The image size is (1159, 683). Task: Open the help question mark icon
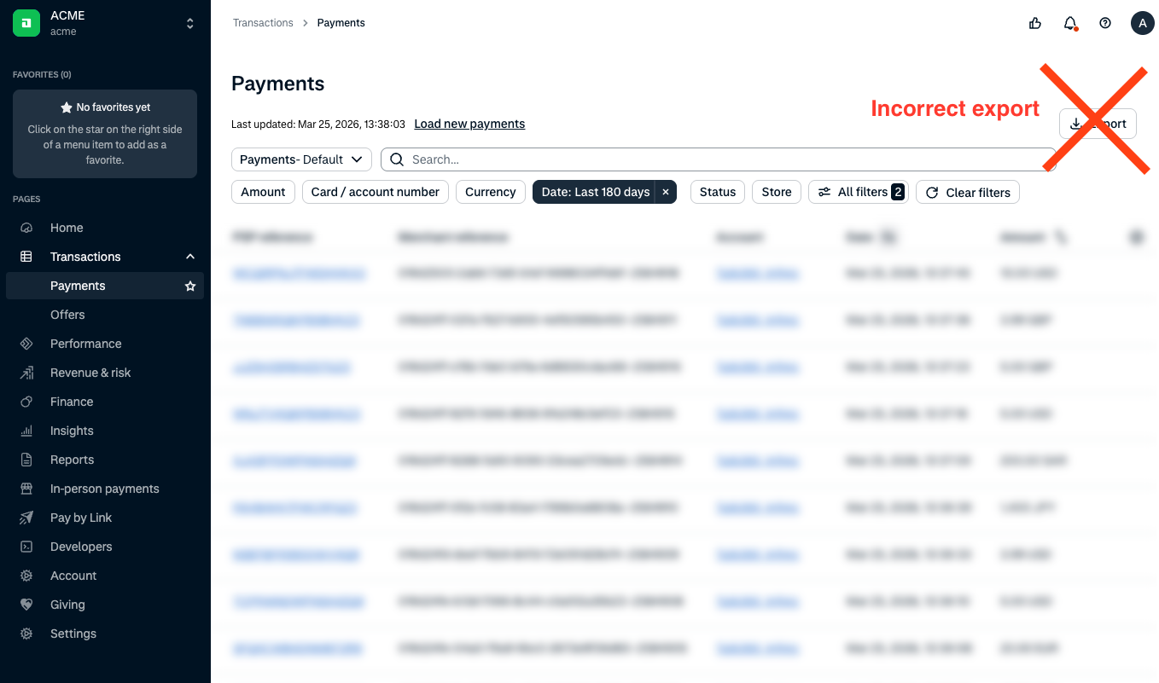[x=1105, y=23]
